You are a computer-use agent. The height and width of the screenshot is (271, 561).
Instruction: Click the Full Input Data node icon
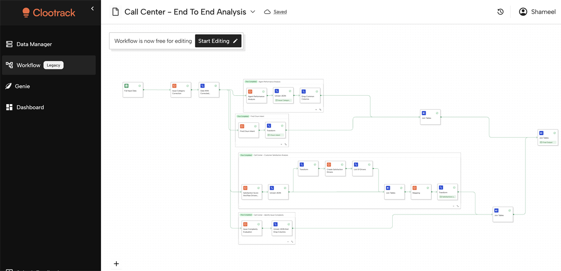tap(126, 86)
